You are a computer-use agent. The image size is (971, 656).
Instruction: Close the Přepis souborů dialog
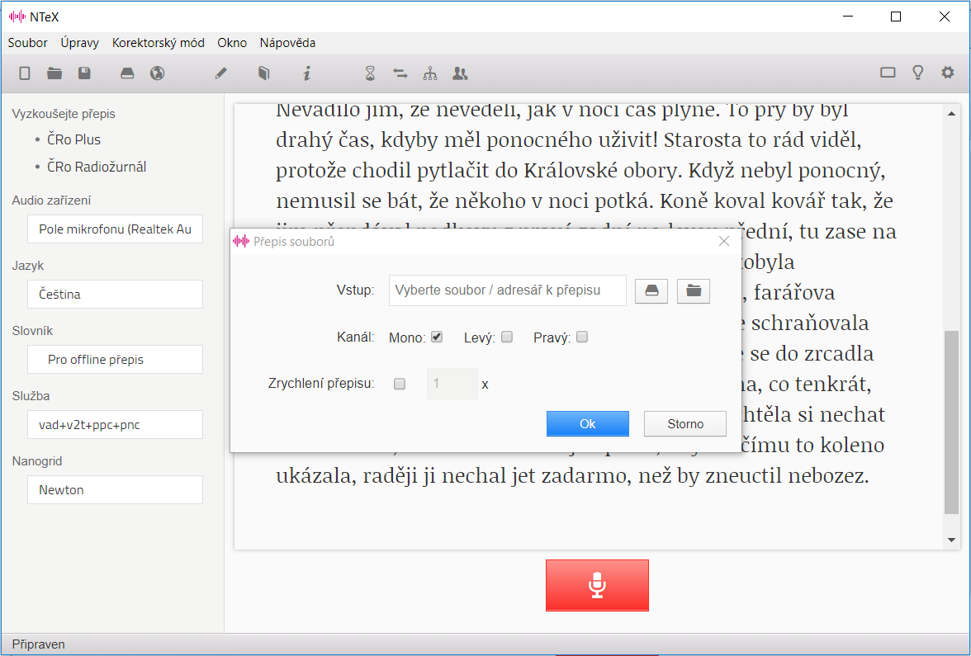(724, 241)
